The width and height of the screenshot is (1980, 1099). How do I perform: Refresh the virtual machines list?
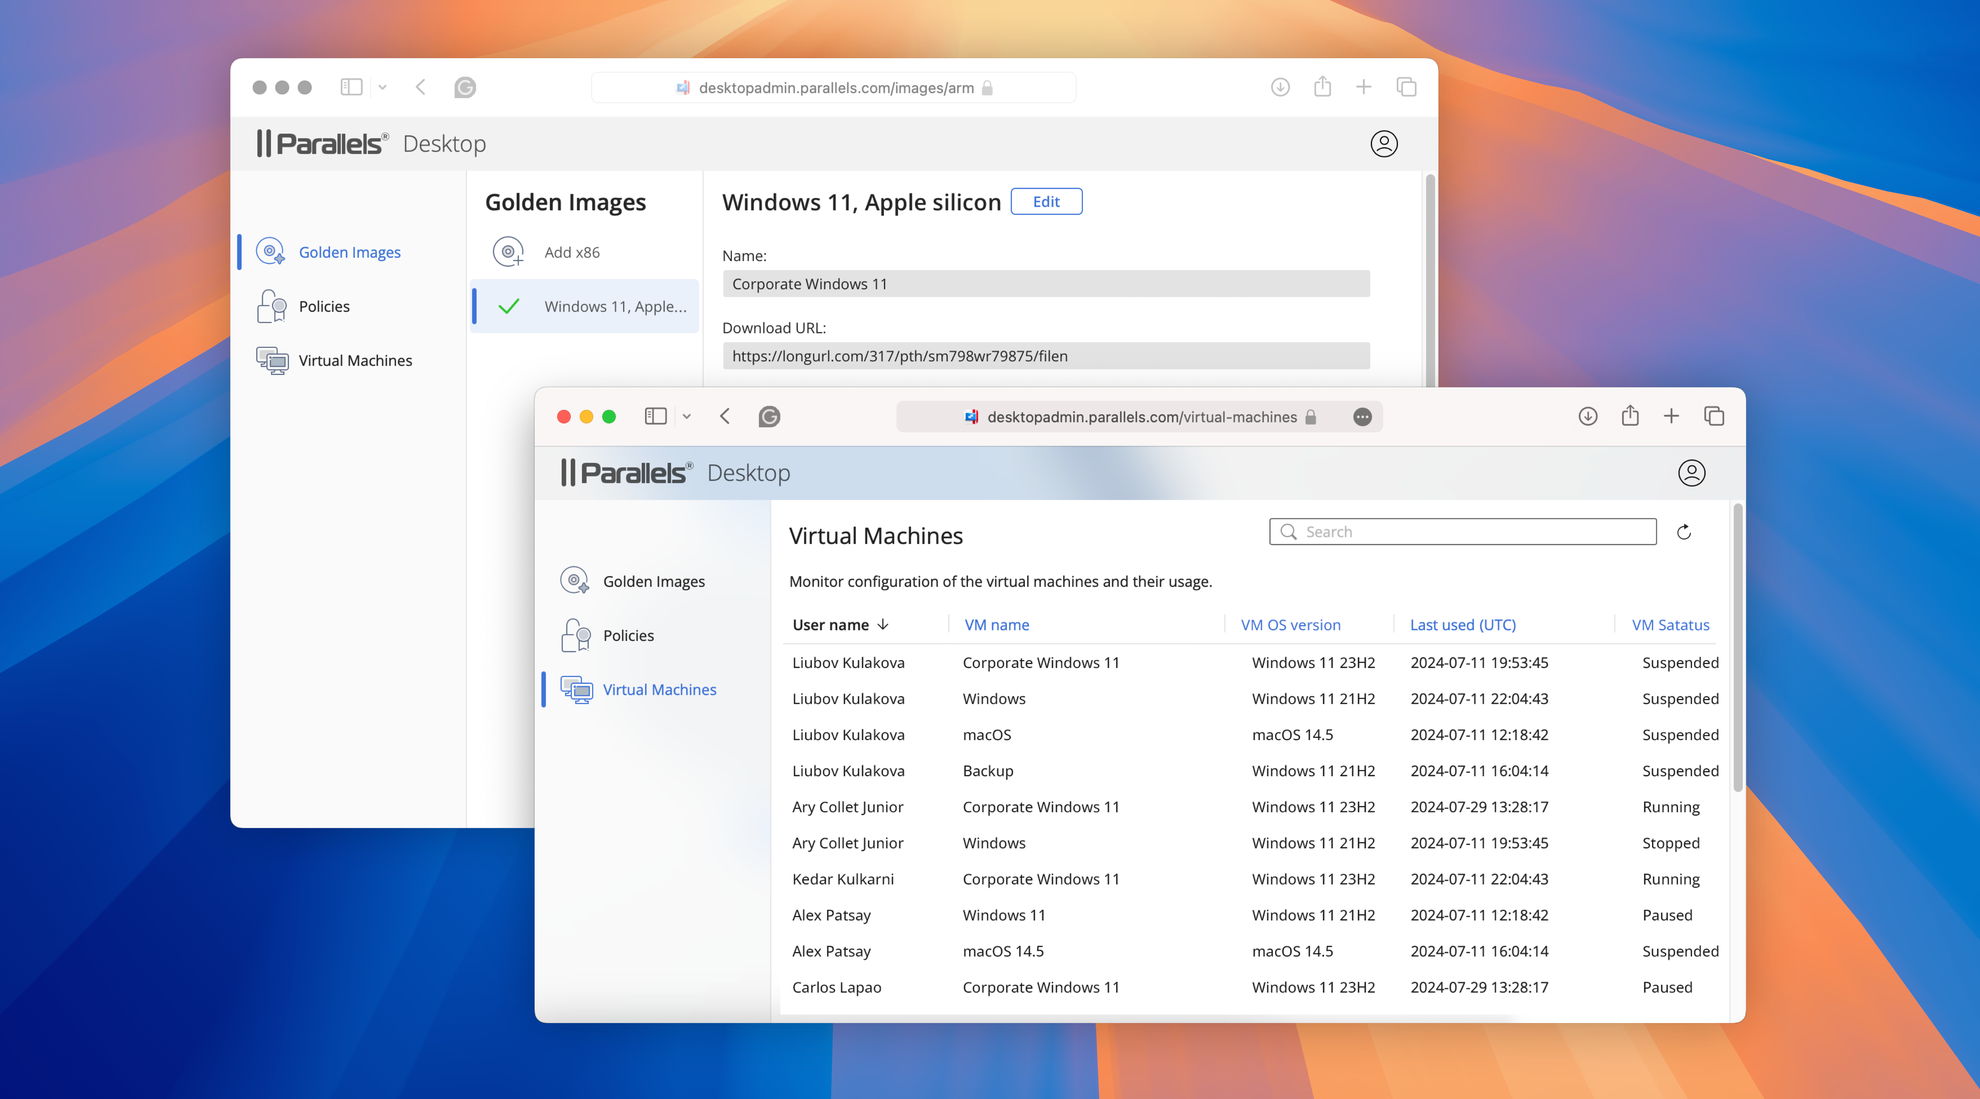pos(1684,532)
